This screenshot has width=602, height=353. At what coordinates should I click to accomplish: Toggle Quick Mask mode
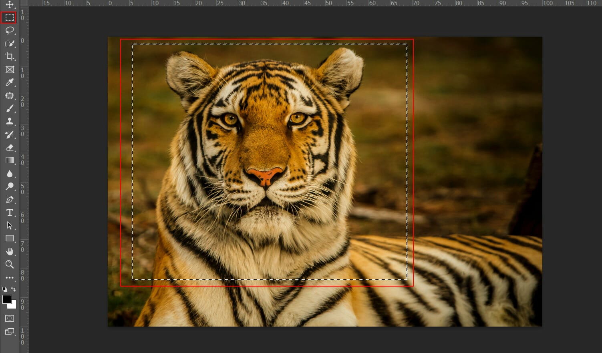tap(9, 318)
